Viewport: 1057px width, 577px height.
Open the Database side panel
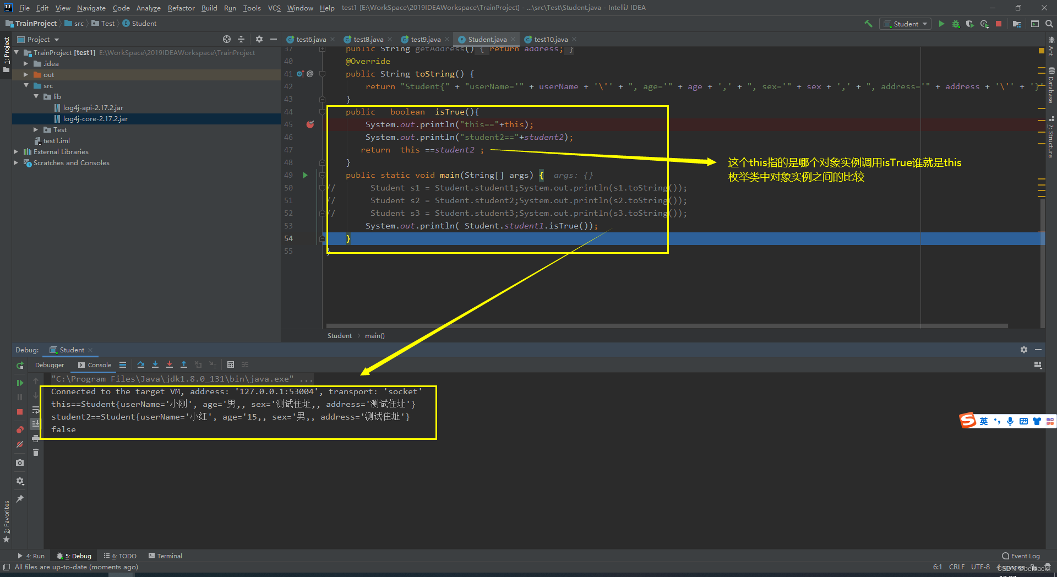click(1051, 85)
